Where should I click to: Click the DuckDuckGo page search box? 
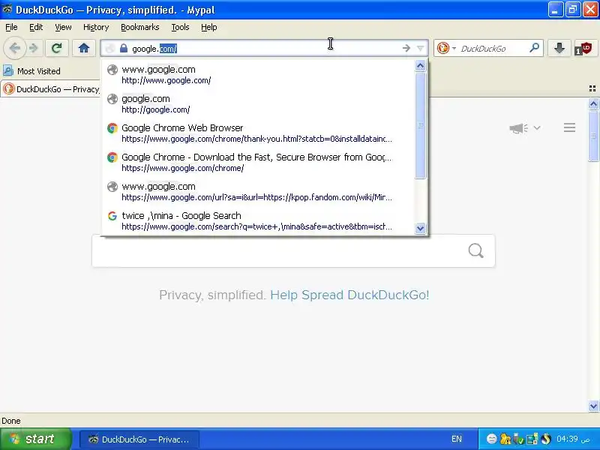click(293, 250)
